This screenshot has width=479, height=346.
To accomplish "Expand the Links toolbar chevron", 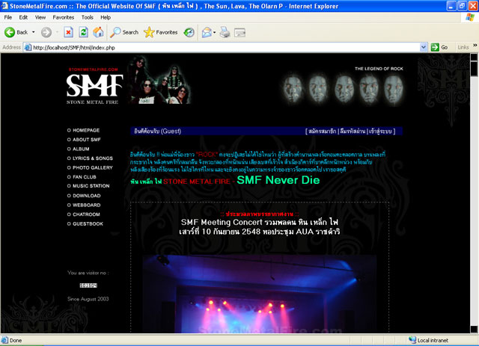I will click(x=475, y=46).
